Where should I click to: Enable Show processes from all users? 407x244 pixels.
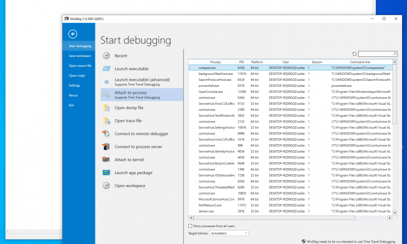[x=190, y=226]
